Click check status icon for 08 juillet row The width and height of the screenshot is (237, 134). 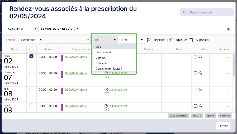click(195, 90)
